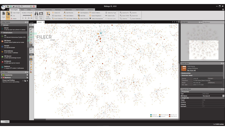
Task: Open the Machines ribbon tab
Action: coord(58,10)
